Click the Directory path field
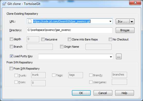Screen dimensions: 143x101 (70, 30)
